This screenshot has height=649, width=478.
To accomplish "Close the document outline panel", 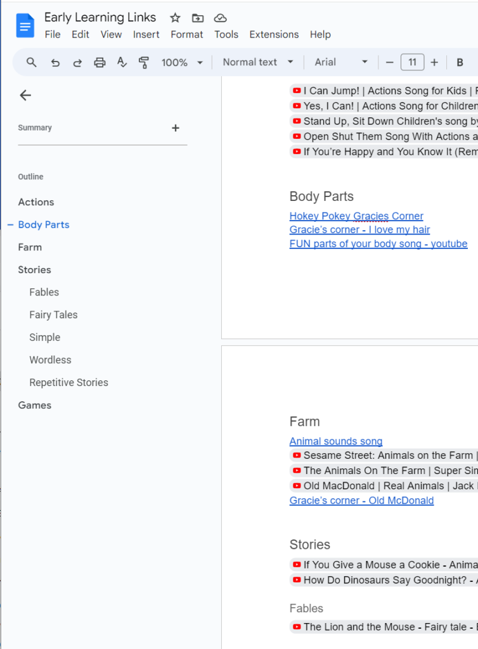I will (x=25, y=95).
